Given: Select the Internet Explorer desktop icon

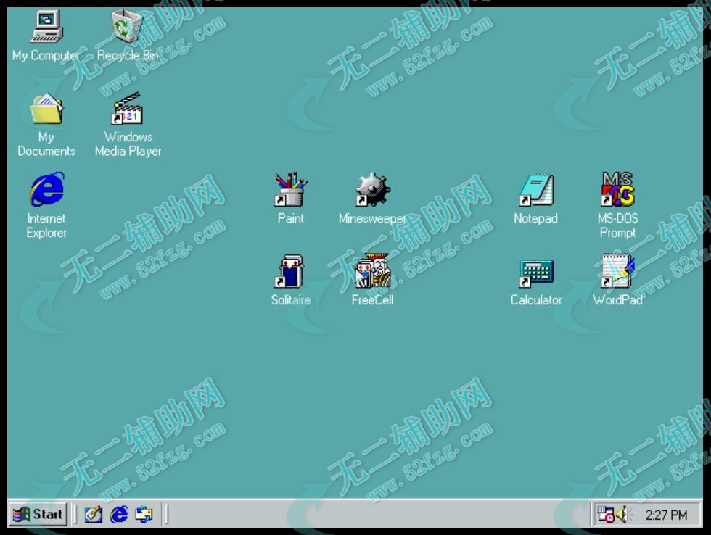Looking at the screenshot, I should (46, 189).
